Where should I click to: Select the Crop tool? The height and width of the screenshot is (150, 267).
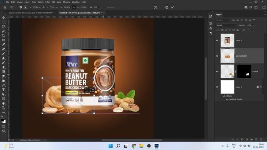tap(3, 35)
